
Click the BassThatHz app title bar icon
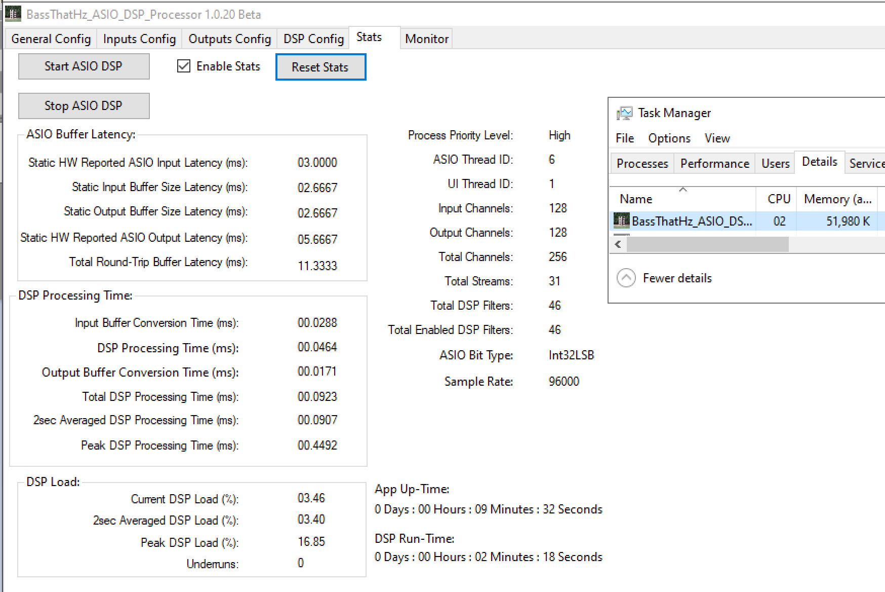(x=13, y=14)
